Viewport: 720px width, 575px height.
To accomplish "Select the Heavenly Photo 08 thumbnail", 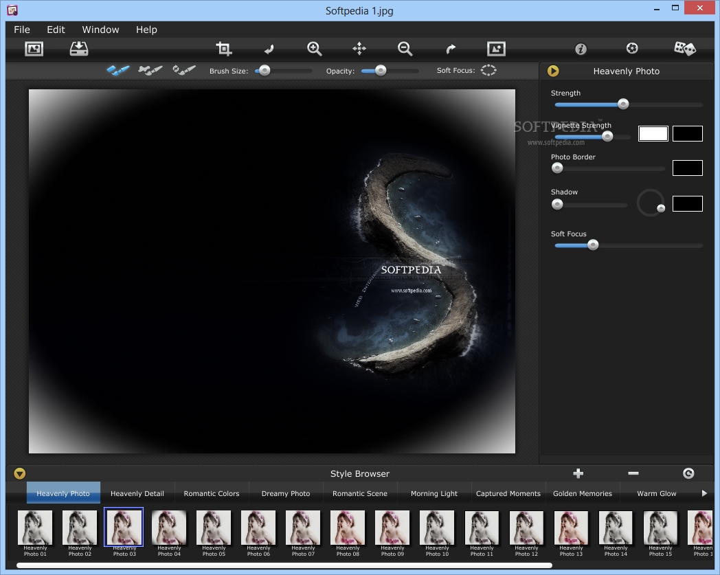I will tap(348, 528).
